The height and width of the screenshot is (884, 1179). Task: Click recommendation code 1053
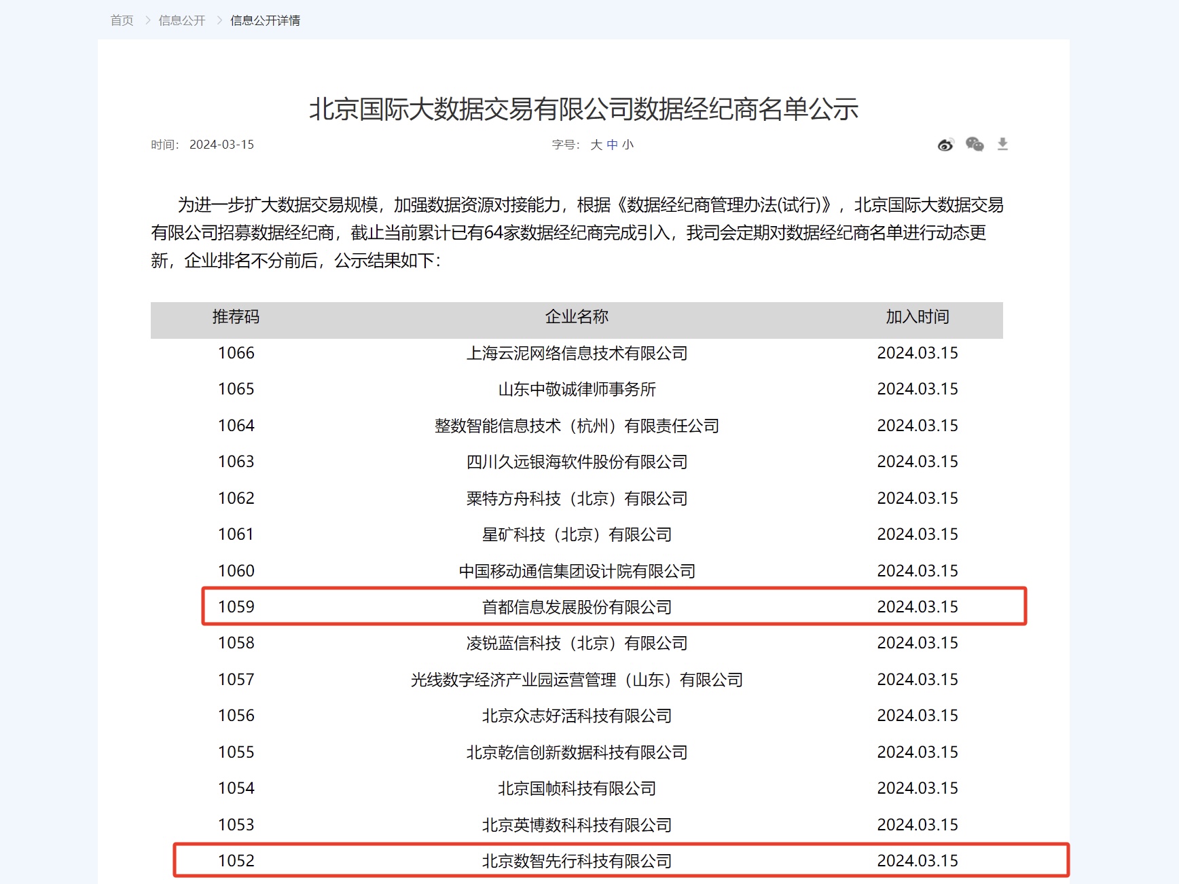click(x=236, y=825)
